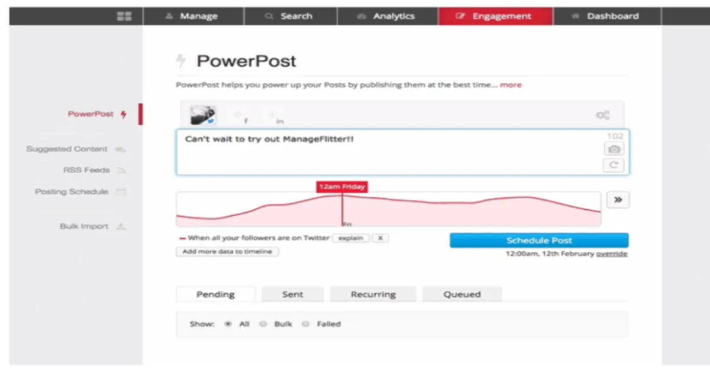The width and height of the screenshot is (710, 380).
Task: Click the Suggested Content icon
Action: point(120,150)
